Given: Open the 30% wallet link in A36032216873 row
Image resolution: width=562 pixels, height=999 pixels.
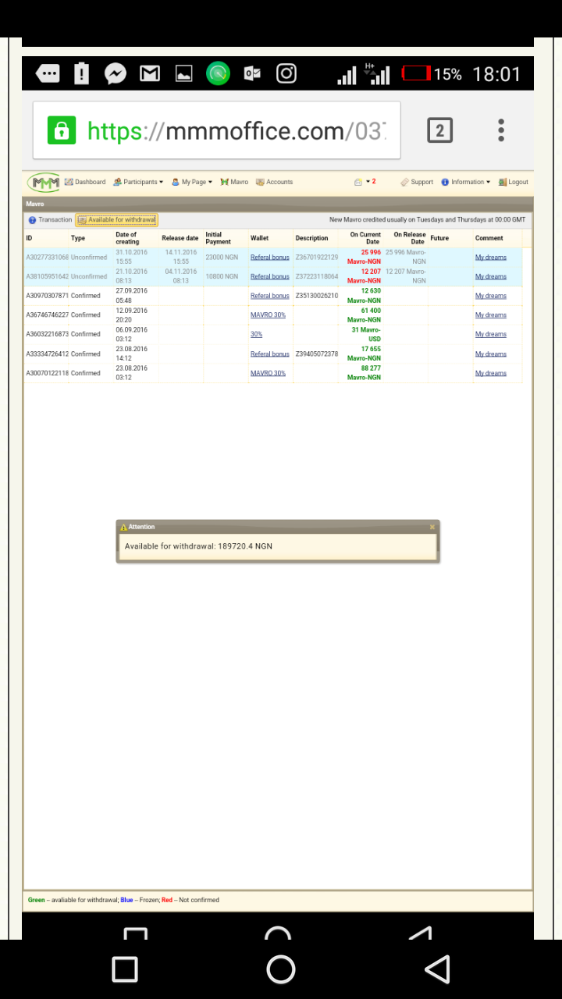Looking at the screenshot, I should point(256,334).
